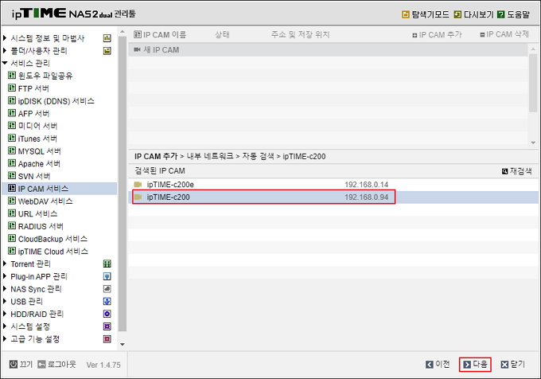
Task: Click the icon beside 미디어 서버
Action: coord(12,126)
